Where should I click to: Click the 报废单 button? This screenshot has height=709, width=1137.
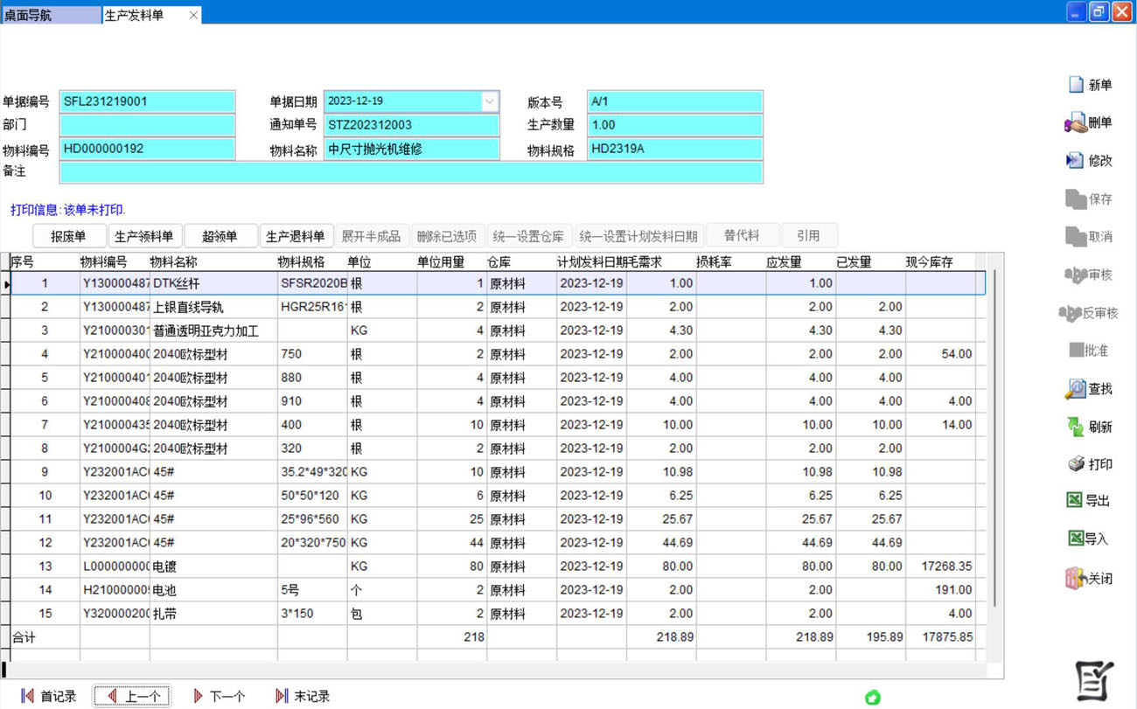68,236
